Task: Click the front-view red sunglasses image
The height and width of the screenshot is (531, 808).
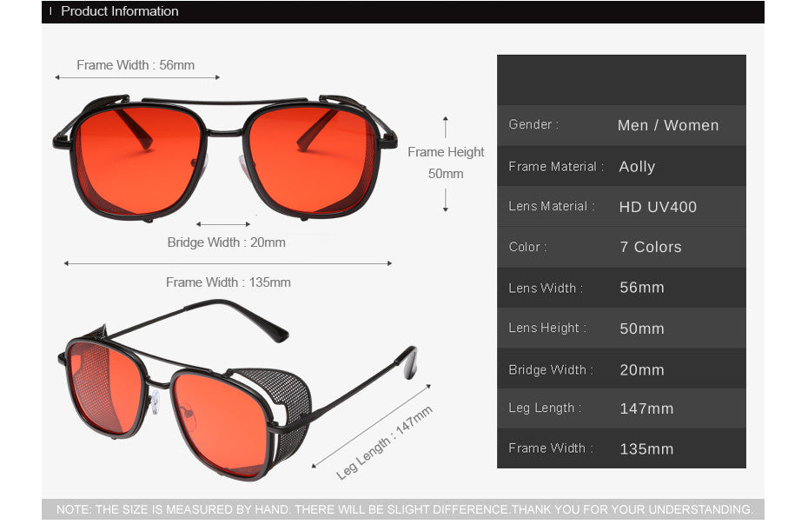Action: (x=224, y=156)
